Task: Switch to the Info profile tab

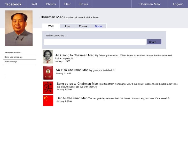Action: pos(67,26)
